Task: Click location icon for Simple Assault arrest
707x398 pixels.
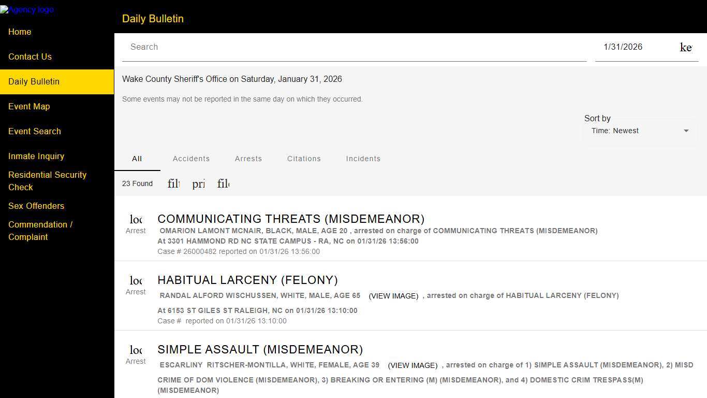Action: (136, 350)
